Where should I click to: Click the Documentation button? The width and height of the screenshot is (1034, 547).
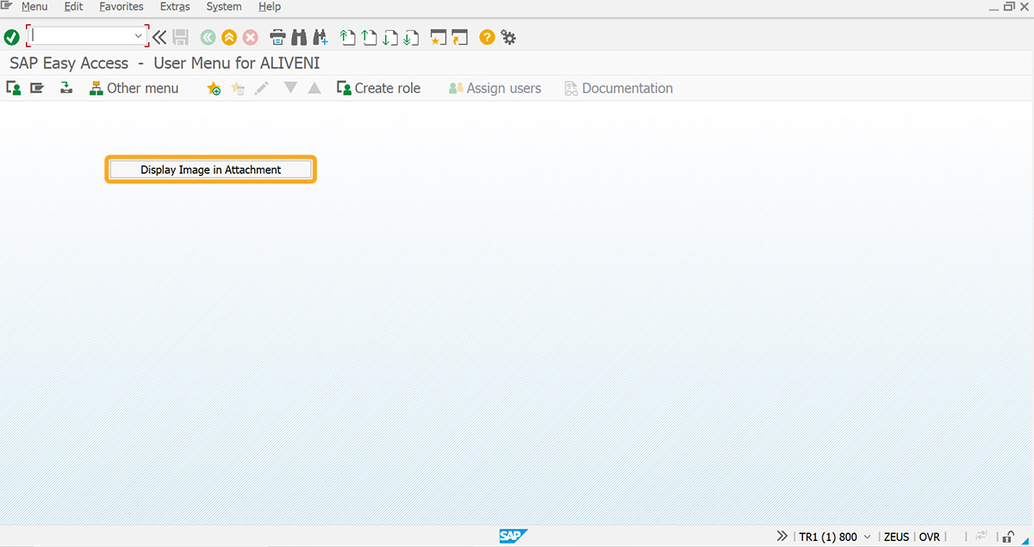(x=618, y=88)
